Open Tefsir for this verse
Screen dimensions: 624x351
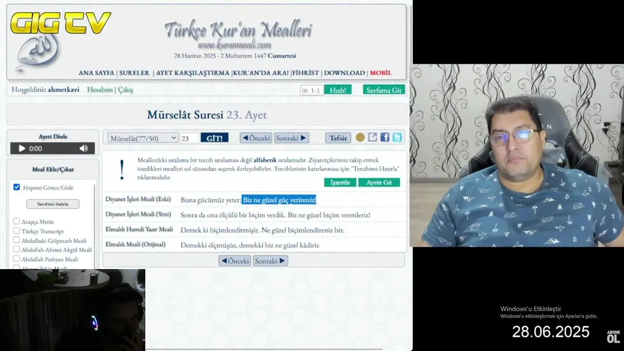point(338,138)
